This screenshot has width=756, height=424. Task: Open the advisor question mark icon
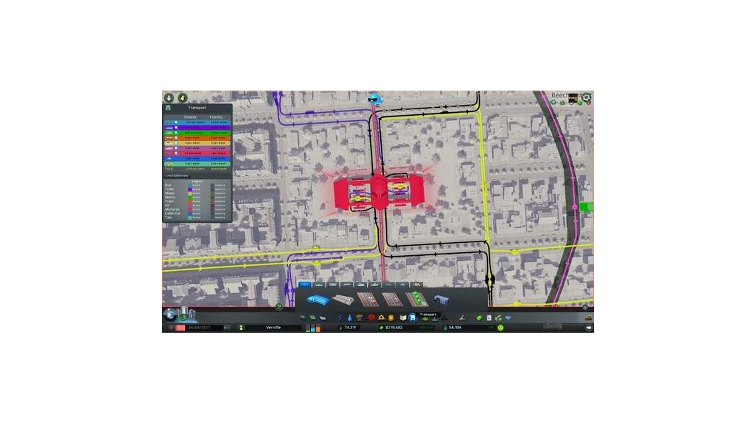tap(279, 307)
